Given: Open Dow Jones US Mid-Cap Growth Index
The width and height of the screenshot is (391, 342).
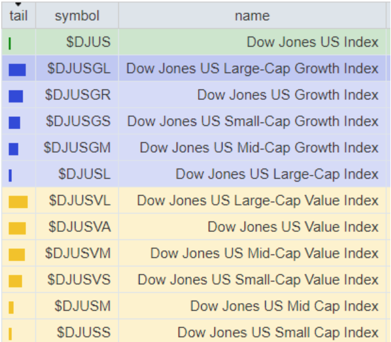Looking at the screenshot, I should tap(259, 148).
